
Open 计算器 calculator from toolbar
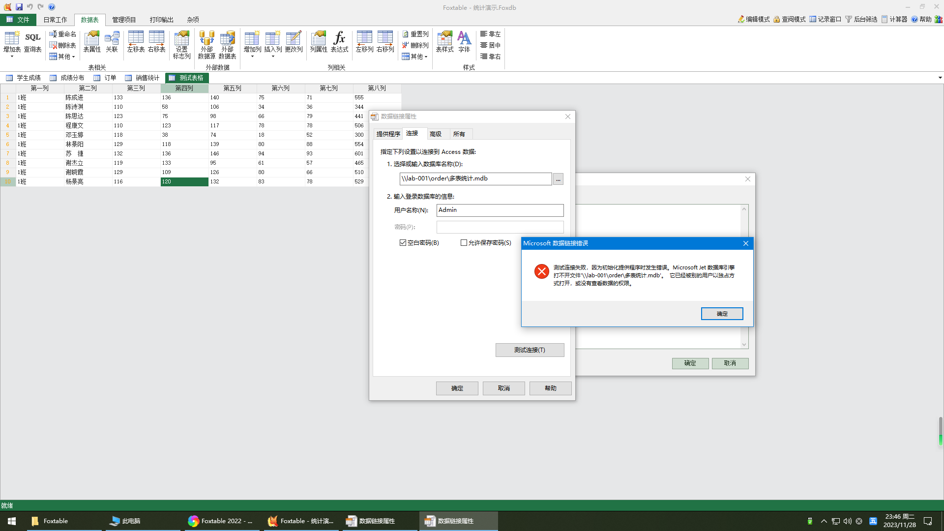[894, 19]
